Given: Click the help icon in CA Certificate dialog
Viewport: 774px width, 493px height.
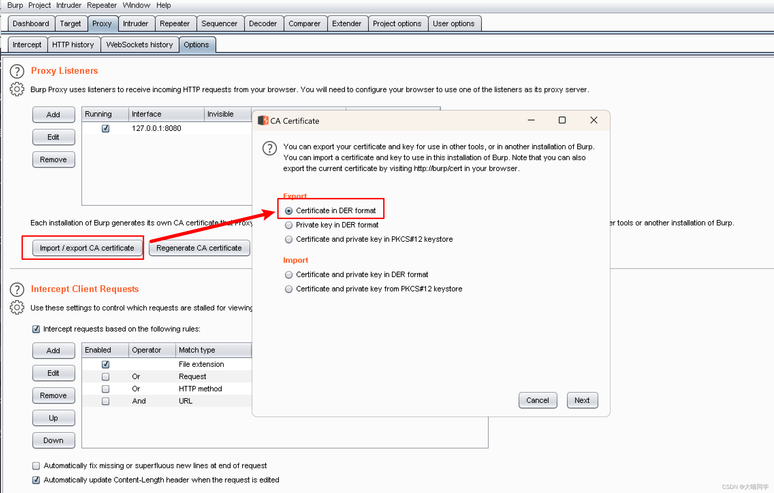Looking at the screenshot, I should [270, 148].
